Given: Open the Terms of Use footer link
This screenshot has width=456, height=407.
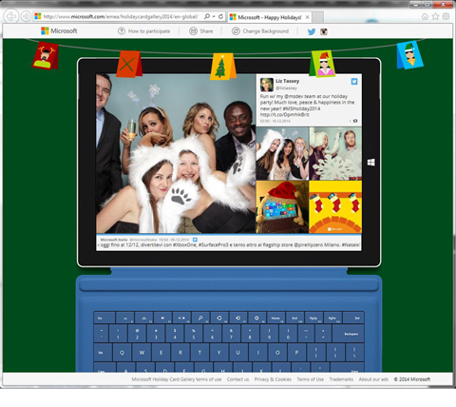Looking at the screenshot, I should point(311,379).
